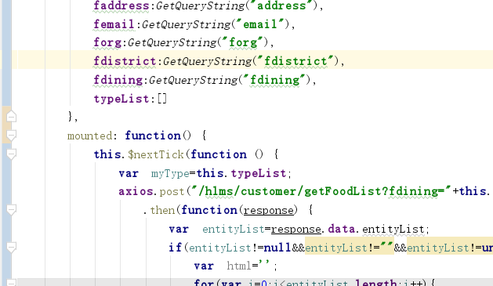
Task: Click the var keyword before html
Action: pyautogui.click(x=204, y=266)
